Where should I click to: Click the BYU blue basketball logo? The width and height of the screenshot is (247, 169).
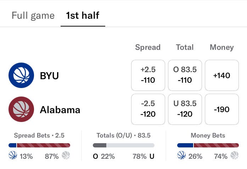pos(21,75)
